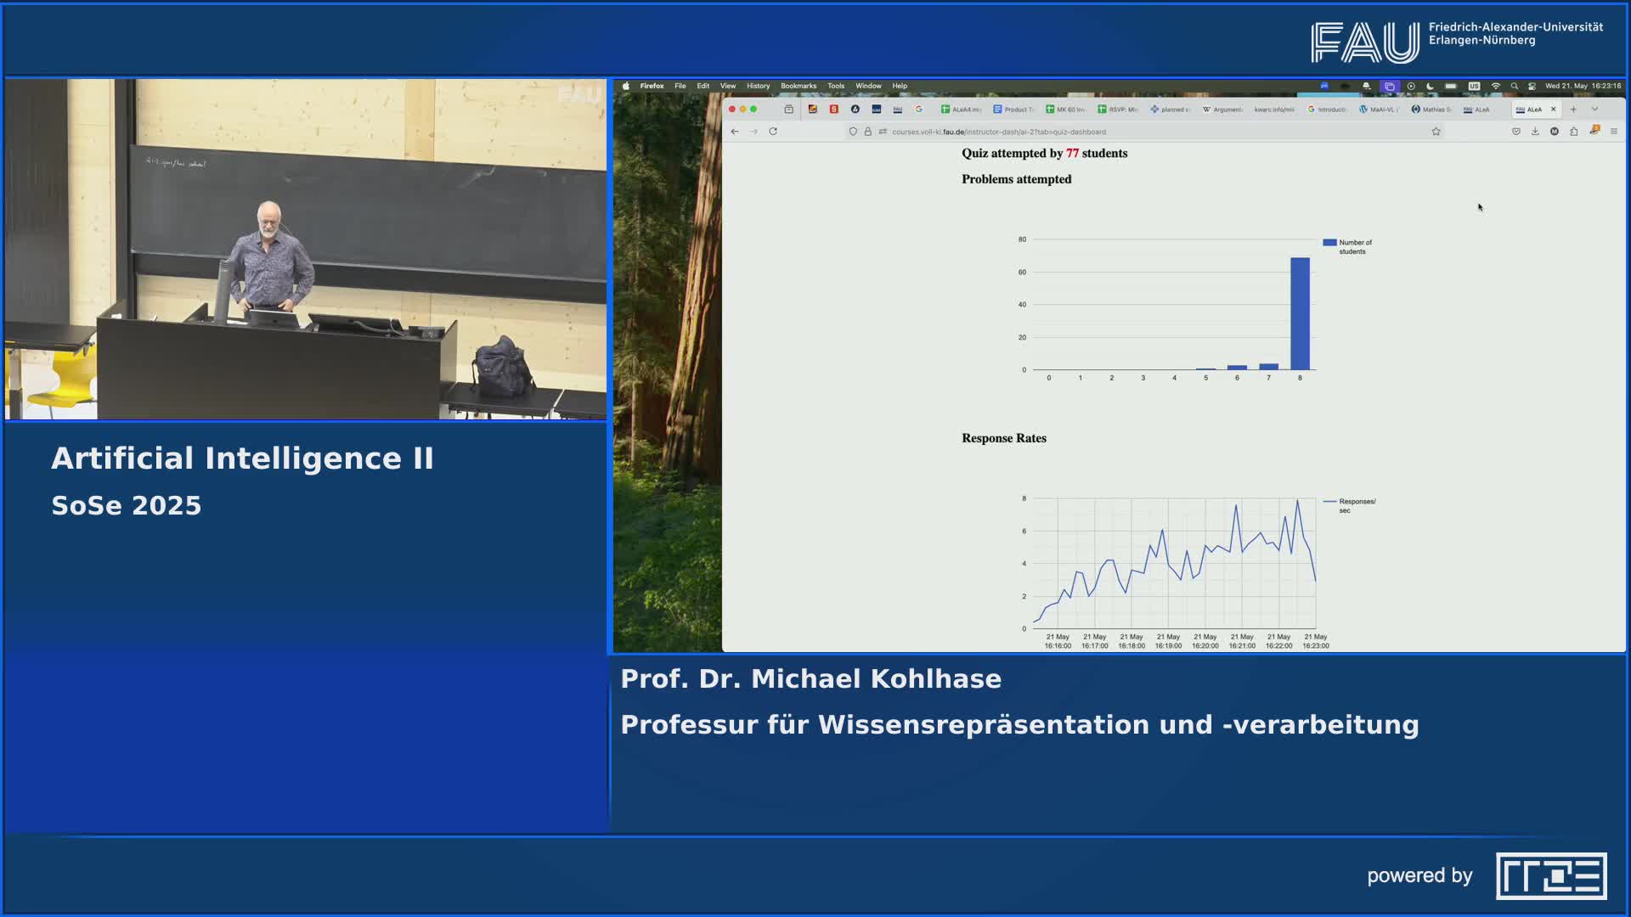Bookmark this page with star icon
1631x917 pixels.
pyautogui.click(x=1436, y=132)
